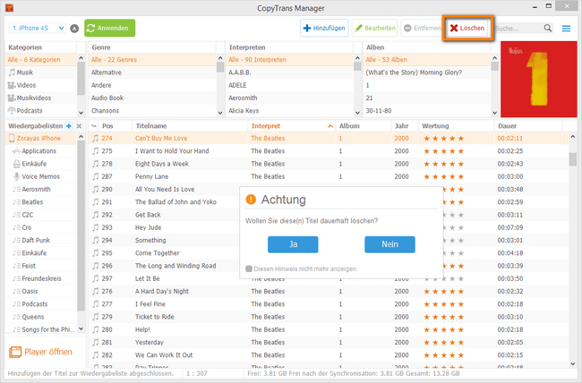Add a new playlist with plus icon

pos(69,126)
